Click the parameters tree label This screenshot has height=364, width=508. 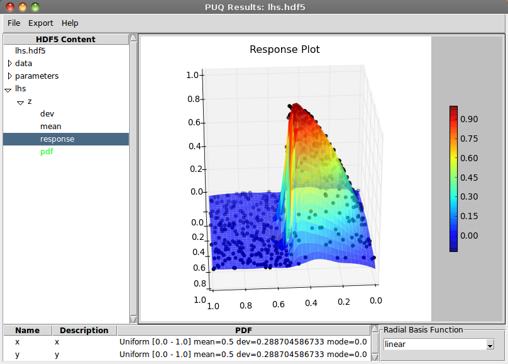point(37,76)
